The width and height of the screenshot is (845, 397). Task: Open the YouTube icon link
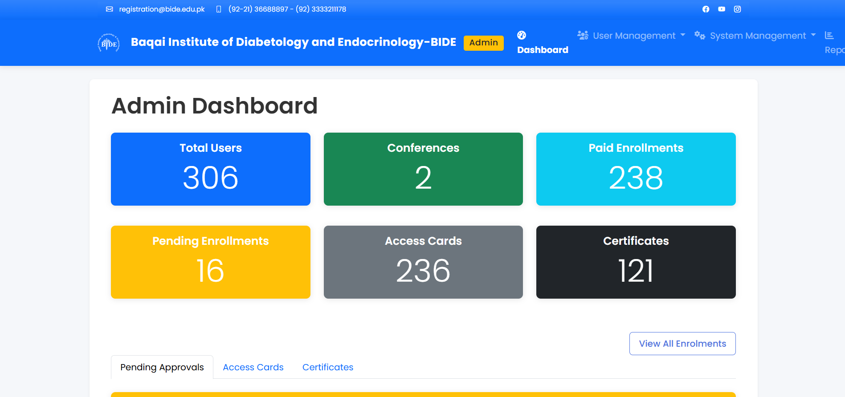tap(722, 9)
